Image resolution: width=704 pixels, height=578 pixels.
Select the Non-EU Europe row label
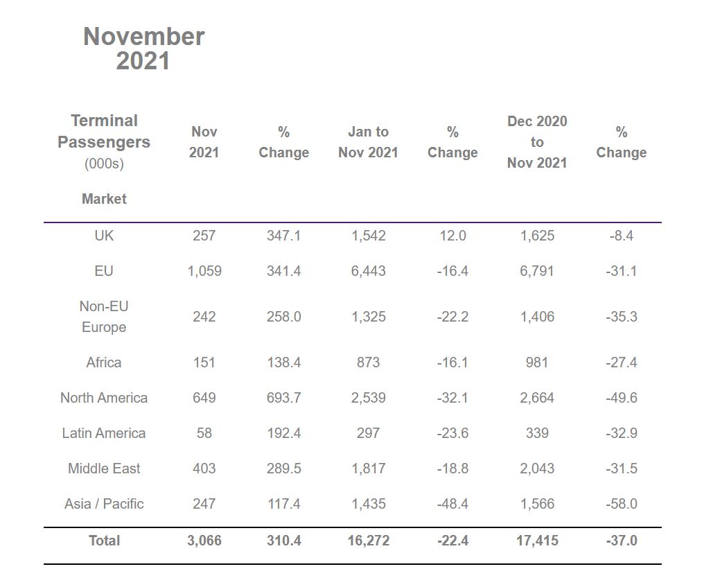click(104, 317)
